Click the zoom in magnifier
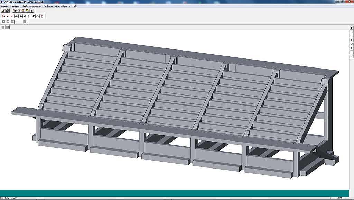This screenshot has height=200, width=354. tap(15, 11)
